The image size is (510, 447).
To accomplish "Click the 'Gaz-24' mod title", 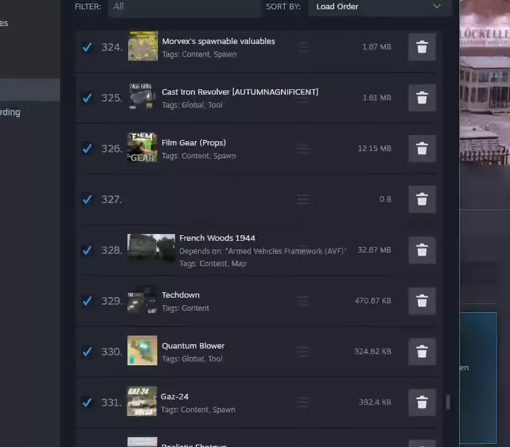I will [175, 397].
